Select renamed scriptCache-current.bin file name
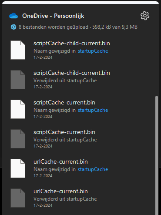This screenshot has width=161, height=215. pyautogui.click(x=64, y=103)
